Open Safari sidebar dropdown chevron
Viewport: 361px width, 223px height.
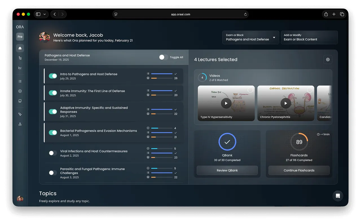point(45,14)
